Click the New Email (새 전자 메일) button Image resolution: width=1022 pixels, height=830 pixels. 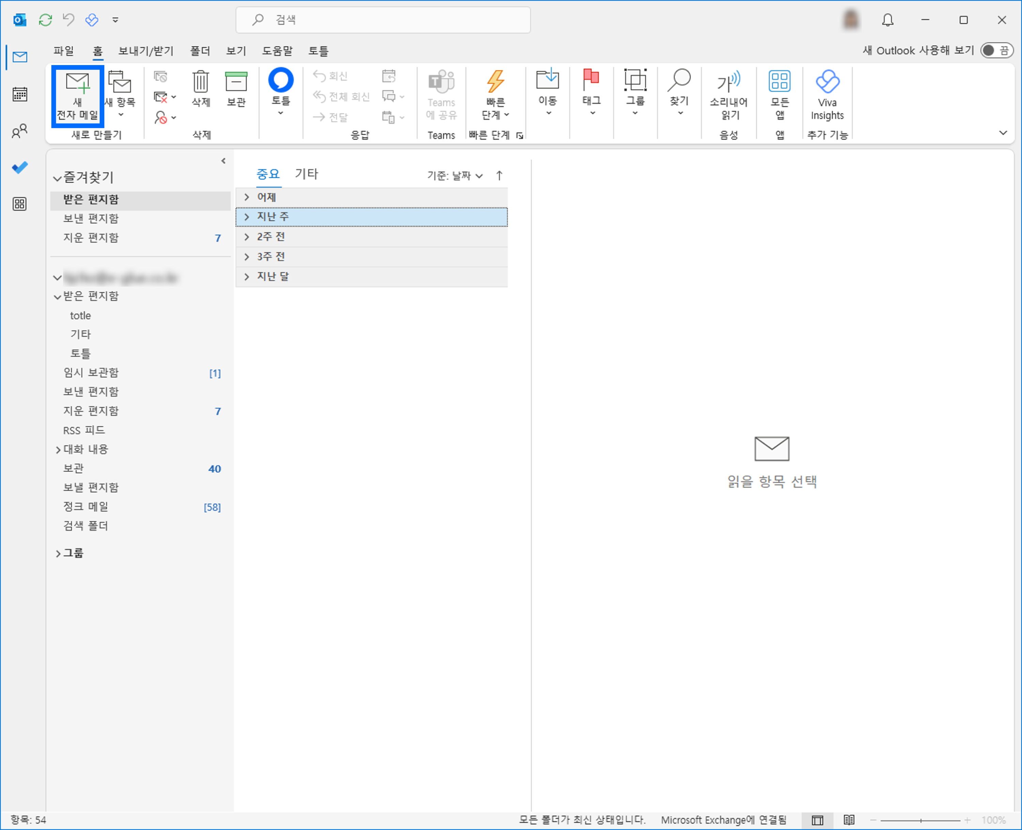(77, 96)
